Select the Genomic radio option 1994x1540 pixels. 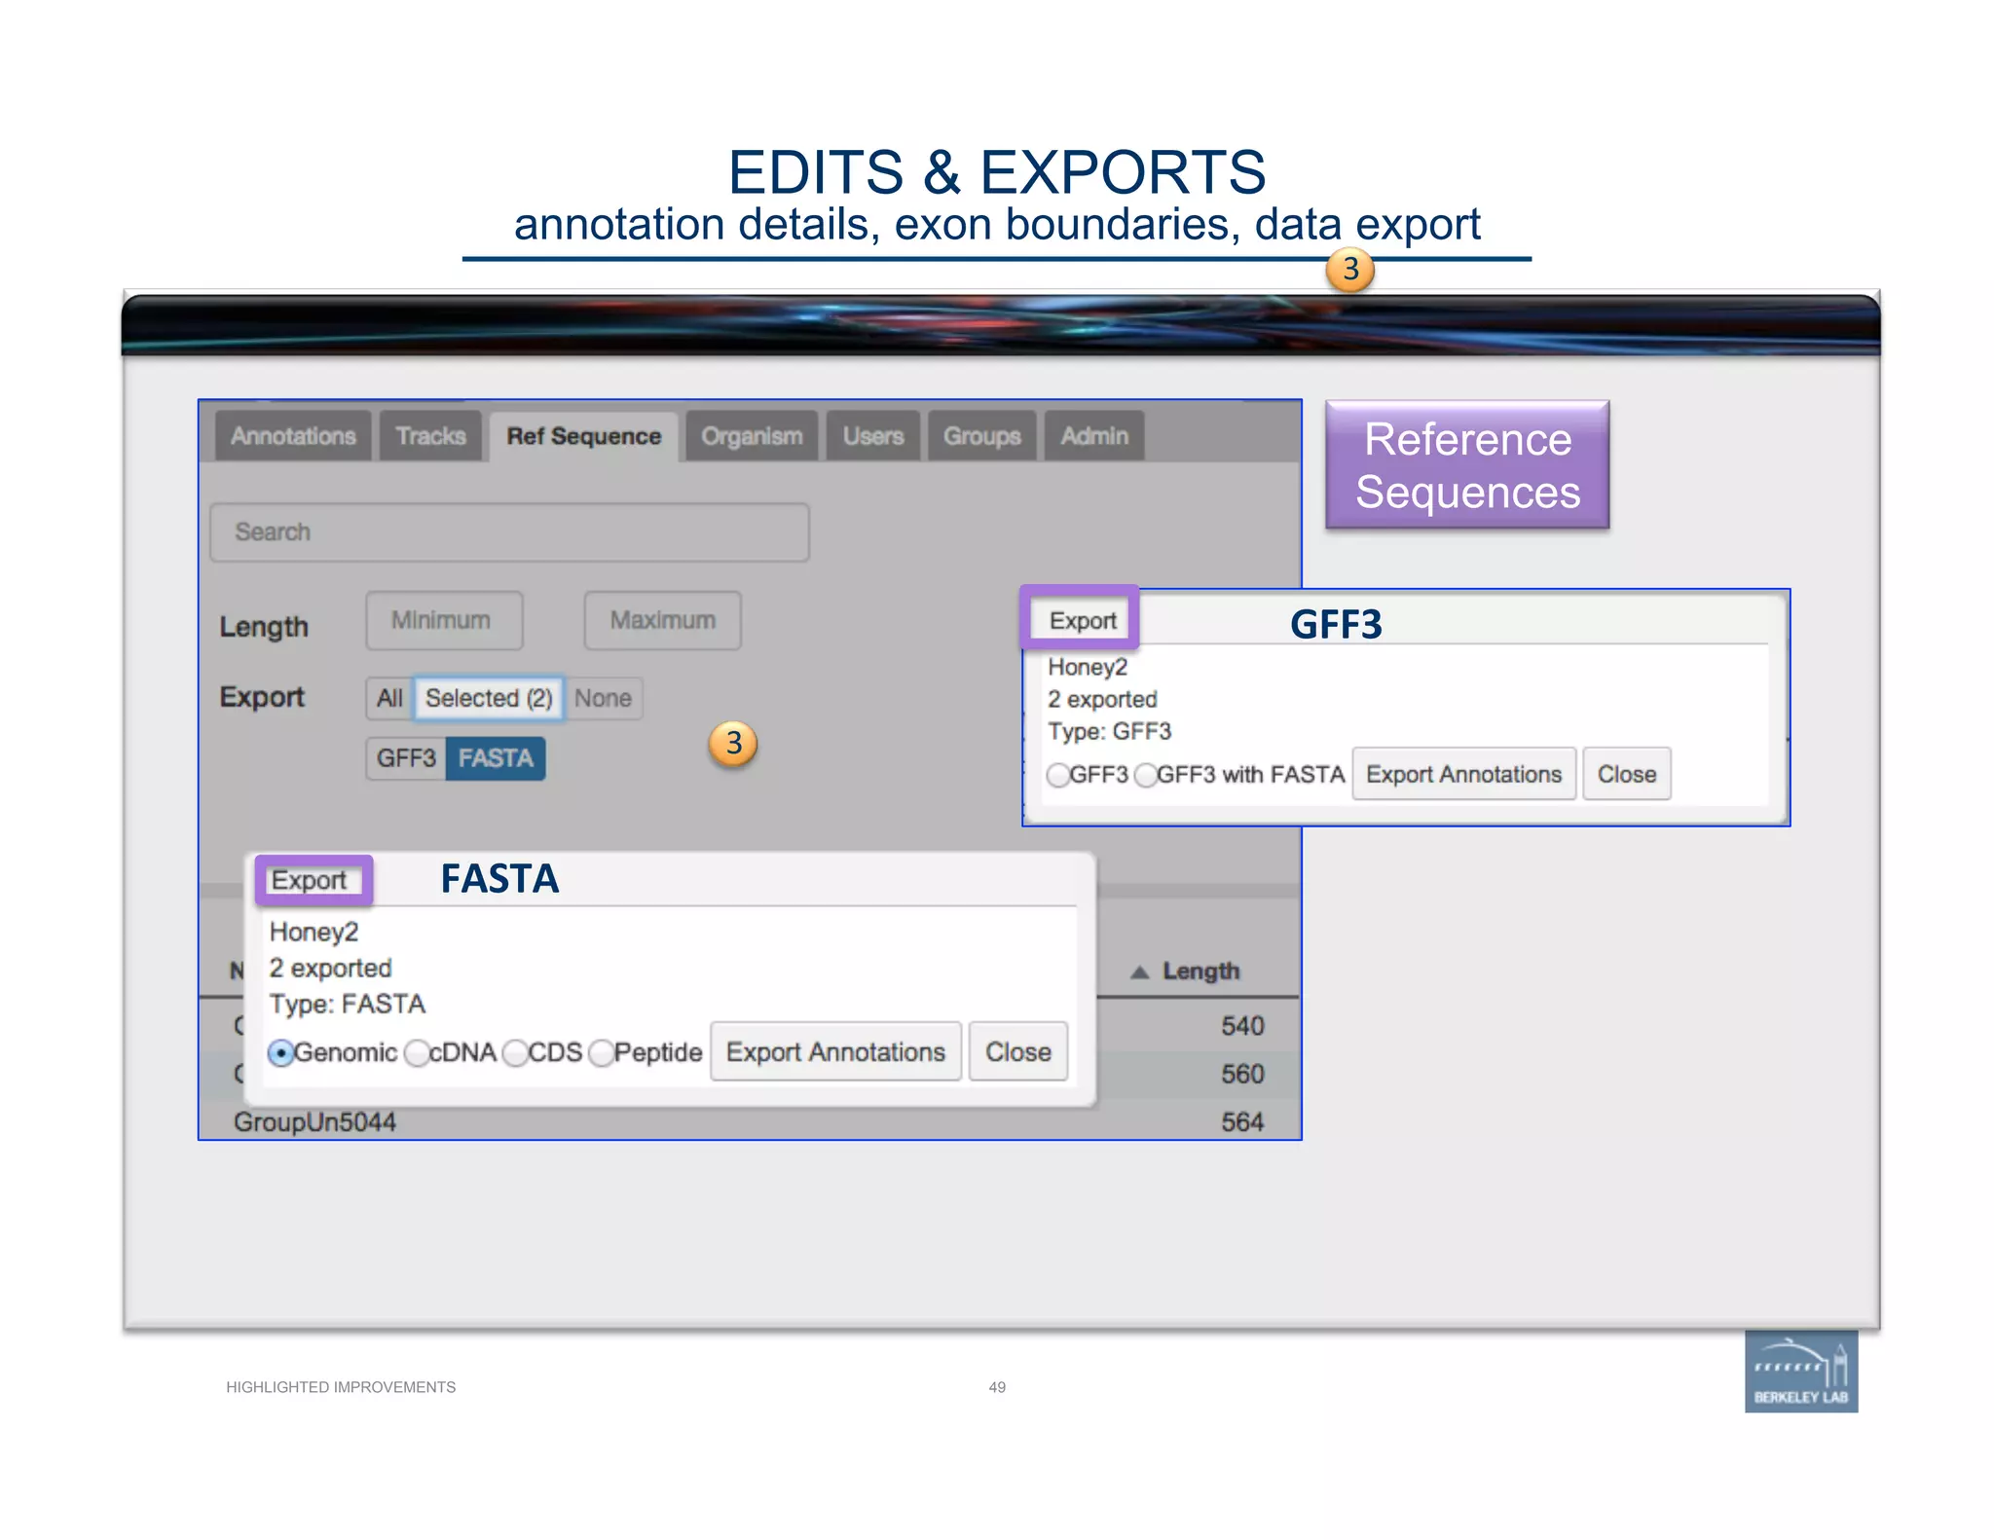tap(281, 1053)
